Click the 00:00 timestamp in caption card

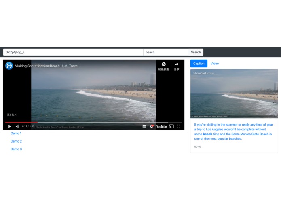tap(198, 147)
